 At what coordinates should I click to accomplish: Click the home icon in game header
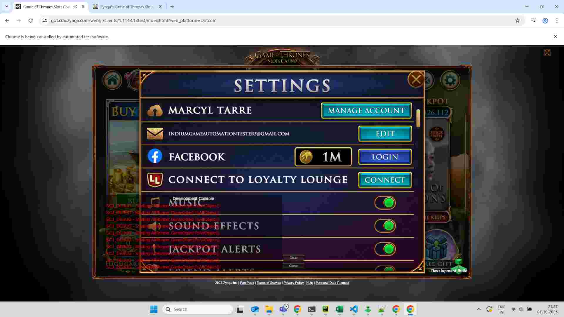pos(112,80)
